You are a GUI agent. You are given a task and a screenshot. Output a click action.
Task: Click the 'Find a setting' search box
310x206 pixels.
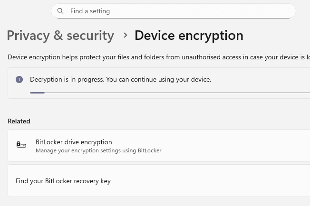pyautogui.click(x=173, y=11)
